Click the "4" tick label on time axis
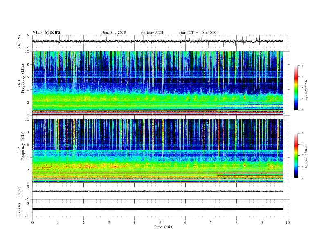This screenshot has height=250, width=324. [x=134, y=223]
